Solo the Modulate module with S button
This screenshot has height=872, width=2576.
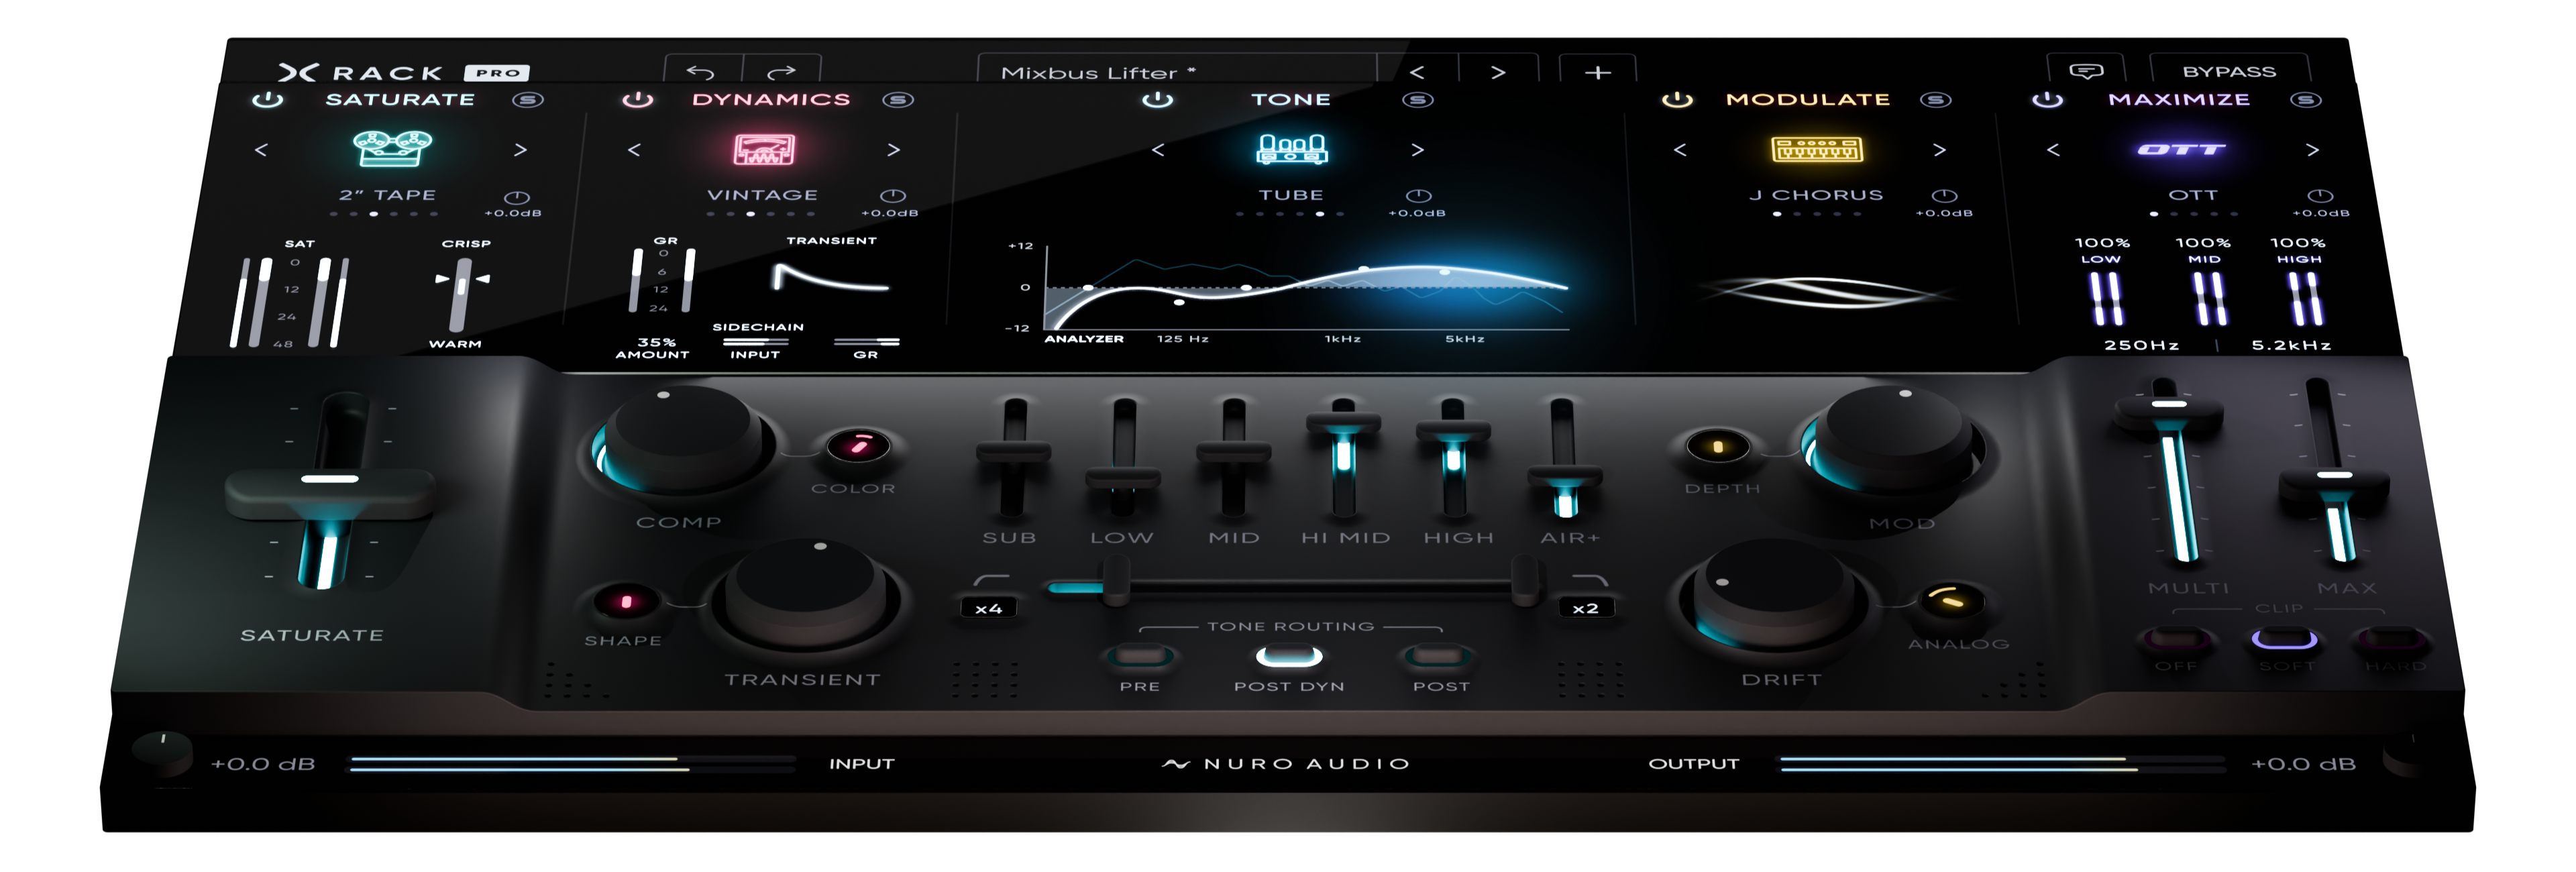click(1935, 100)
